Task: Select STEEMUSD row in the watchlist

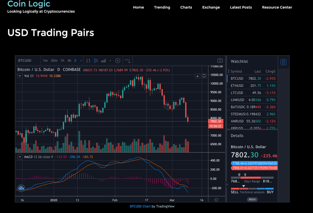Action: pos(252,114)
